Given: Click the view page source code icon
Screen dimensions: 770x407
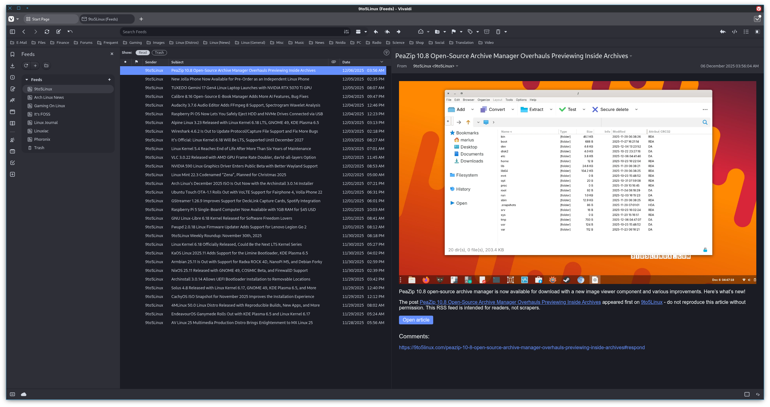Looking at the screenshot, I should pyautogui.click(x=735, y=32).
